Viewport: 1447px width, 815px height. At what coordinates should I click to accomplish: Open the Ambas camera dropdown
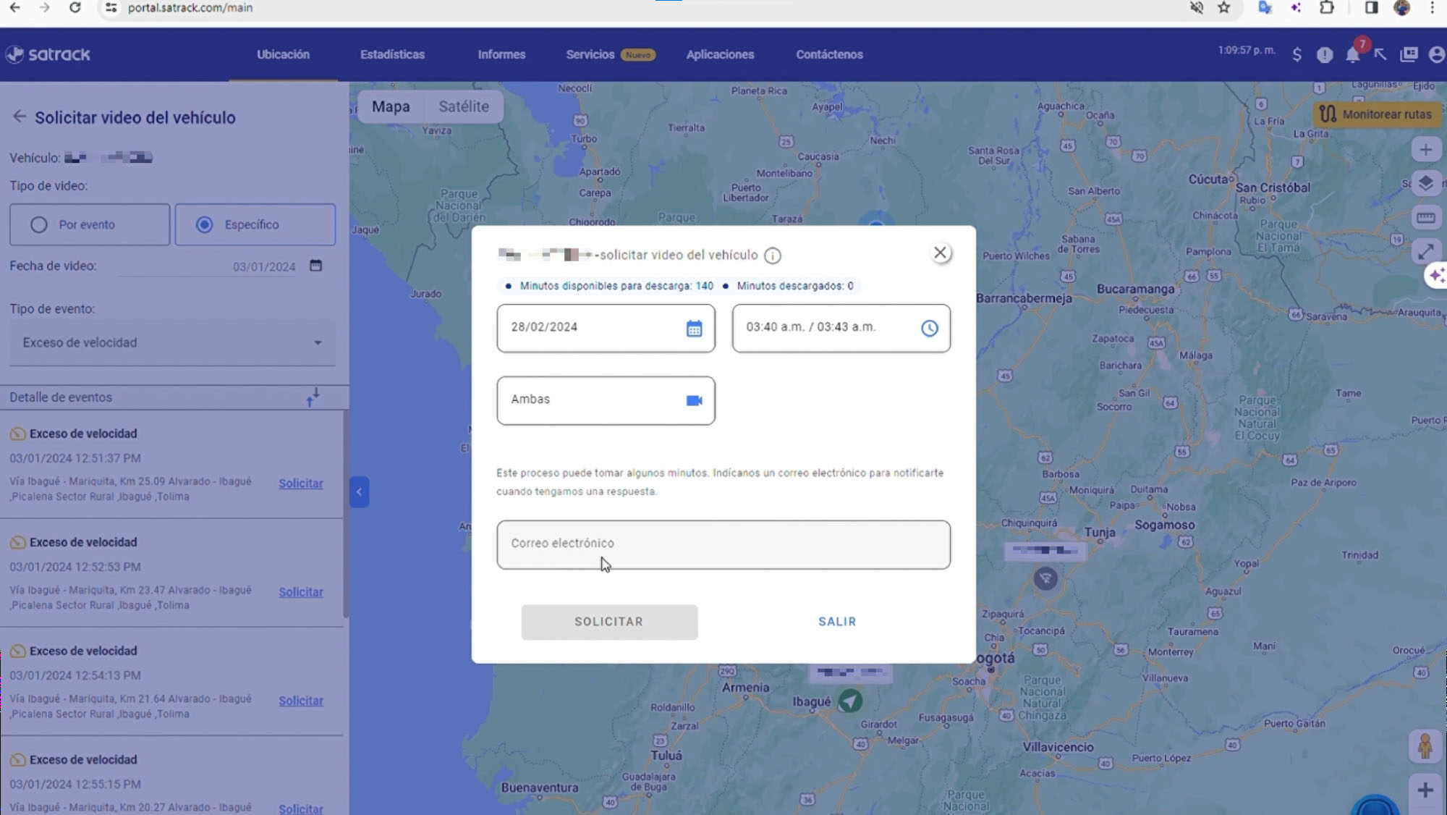[606, 400]
